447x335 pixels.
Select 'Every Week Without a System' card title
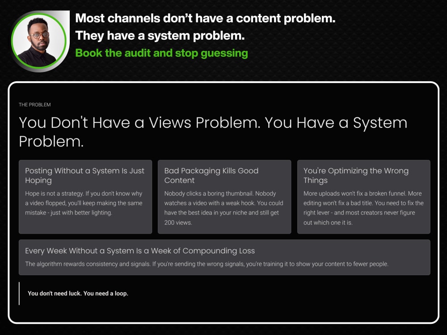point(139,251)
